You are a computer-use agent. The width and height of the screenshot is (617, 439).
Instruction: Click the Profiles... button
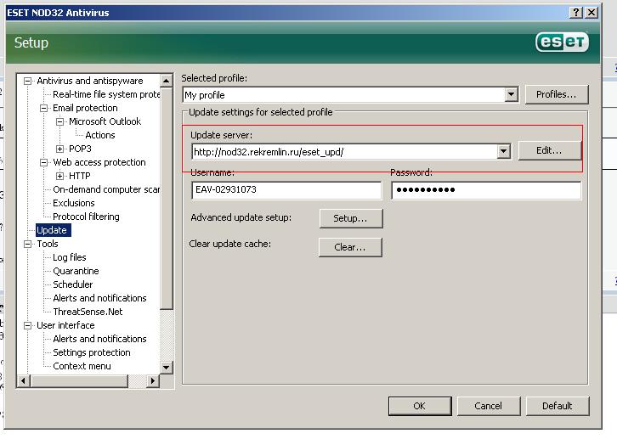click(557, 95)
